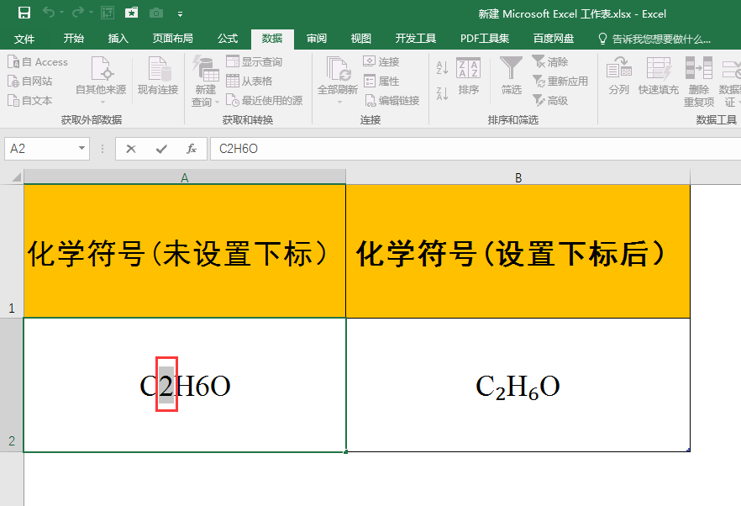Click 显示查询 in Get & Transform
This screenshot has width=741, height=506.
[254, 62]
